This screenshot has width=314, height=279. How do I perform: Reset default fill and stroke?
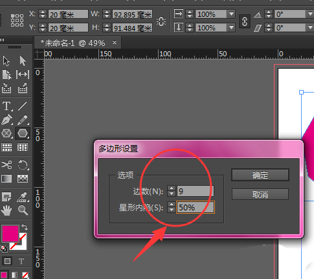pos(4,249)
